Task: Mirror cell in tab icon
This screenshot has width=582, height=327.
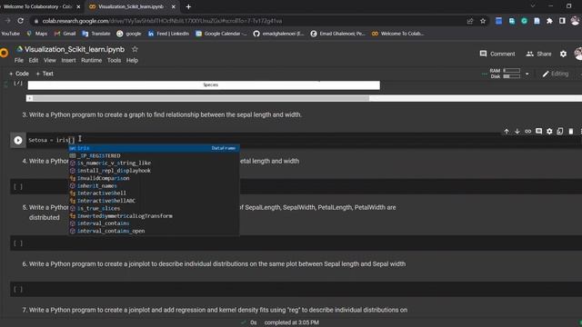Action: (x=560, y=131)
